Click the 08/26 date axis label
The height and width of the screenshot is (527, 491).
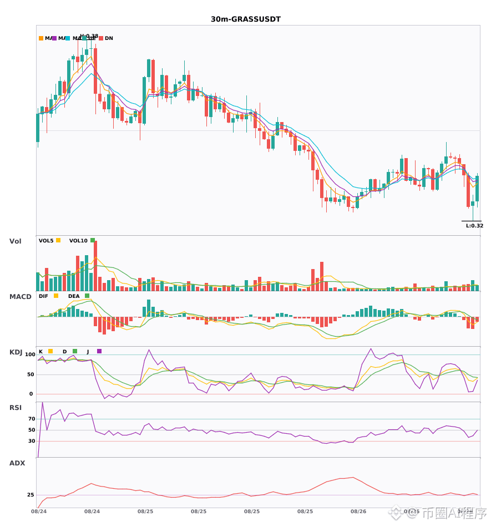[x=358, y=511]
